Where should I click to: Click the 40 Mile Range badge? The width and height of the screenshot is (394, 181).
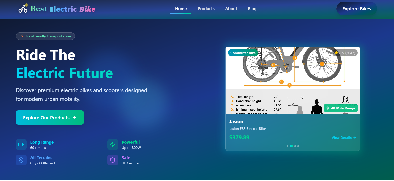(x=341, y=108)
